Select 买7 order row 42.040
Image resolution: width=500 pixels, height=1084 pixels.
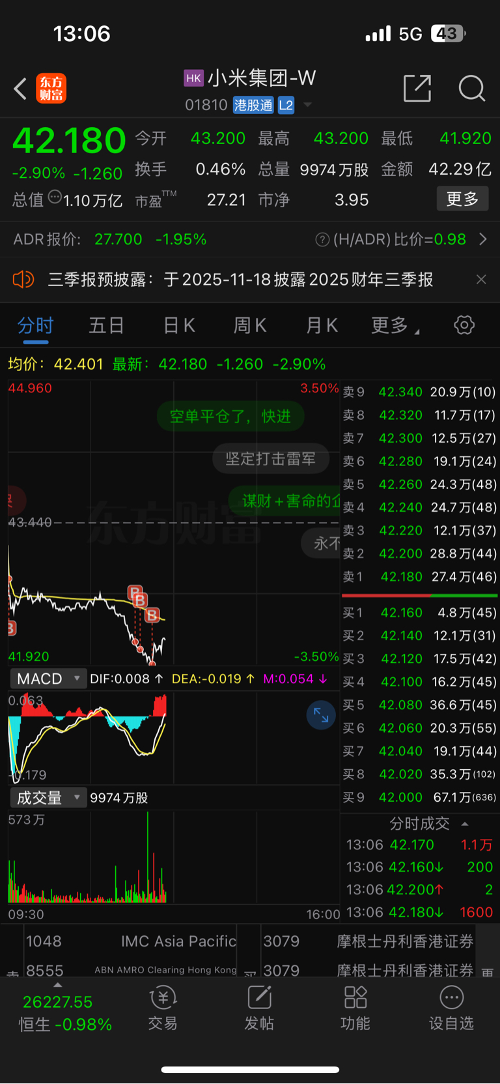[x=419, y=752]
